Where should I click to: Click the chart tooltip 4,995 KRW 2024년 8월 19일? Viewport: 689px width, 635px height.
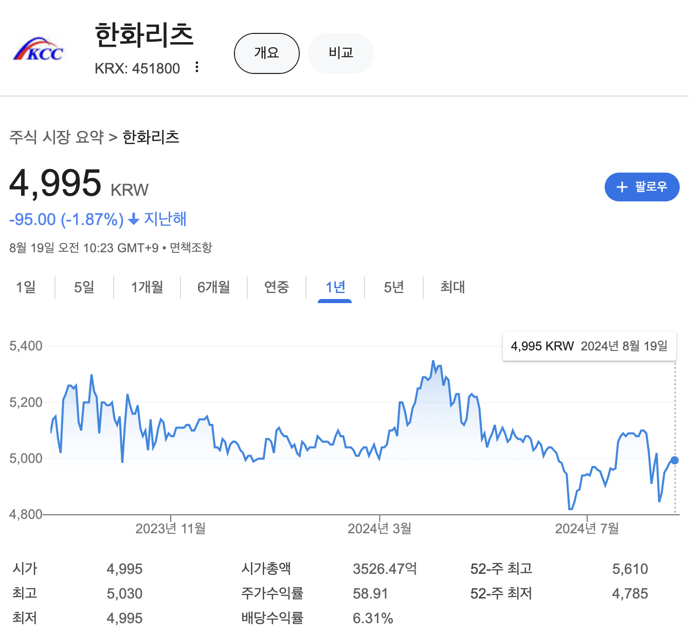click(589, 346)
